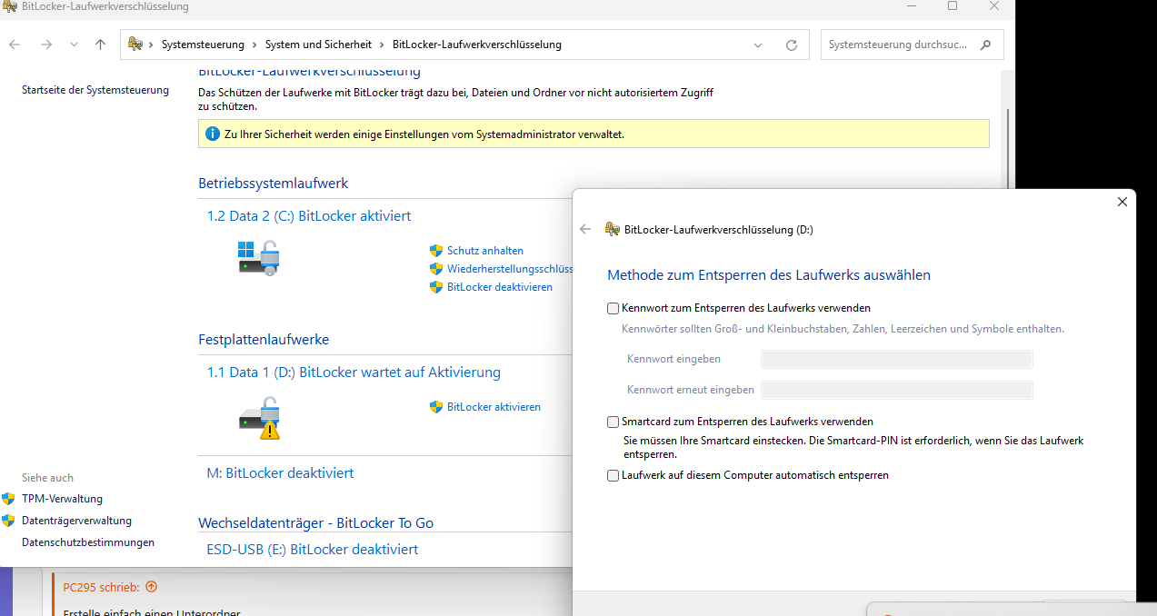Click the Betriebssystemlaufwerk heading

(274, 184)
